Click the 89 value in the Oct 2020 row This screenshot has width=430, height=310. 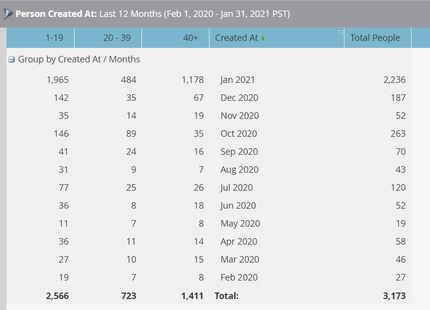pyautogui.click(x=131, y=134)
